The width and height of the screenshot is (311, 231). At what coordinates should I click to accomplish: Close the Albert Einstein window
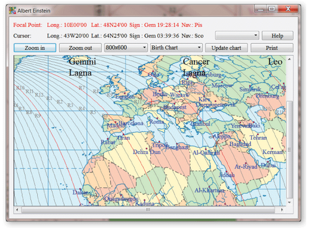tap(288, 9)
